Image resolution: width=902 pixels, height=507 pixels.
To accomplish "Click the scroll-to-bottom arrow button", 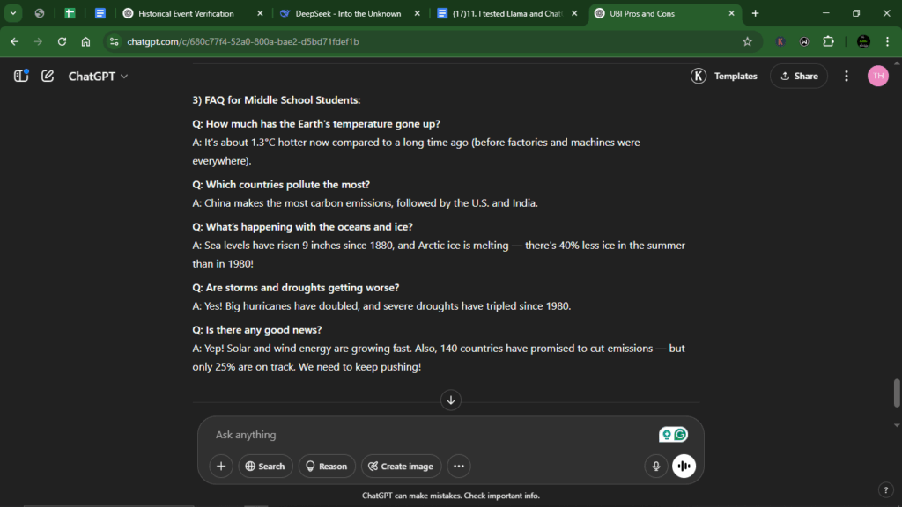I will click(451, 400).
